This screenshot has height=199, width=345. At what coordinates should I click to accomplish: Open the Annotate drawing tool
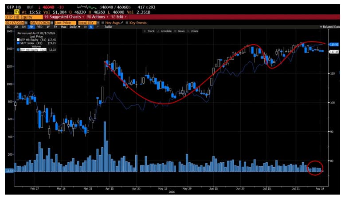[165, 31]
